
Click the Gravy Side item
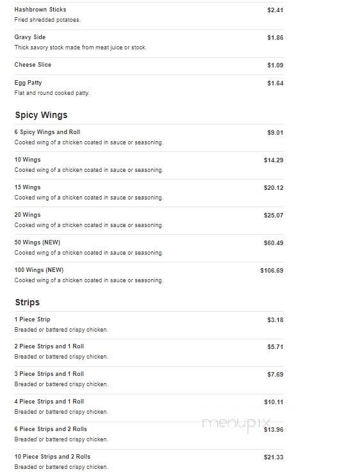coord(149,44)
